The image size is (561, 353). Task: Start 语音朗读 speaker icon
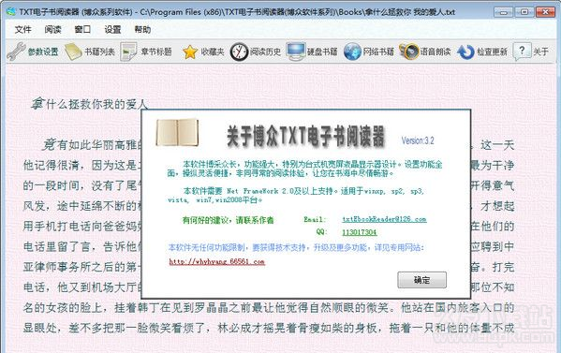coord(409,51)
